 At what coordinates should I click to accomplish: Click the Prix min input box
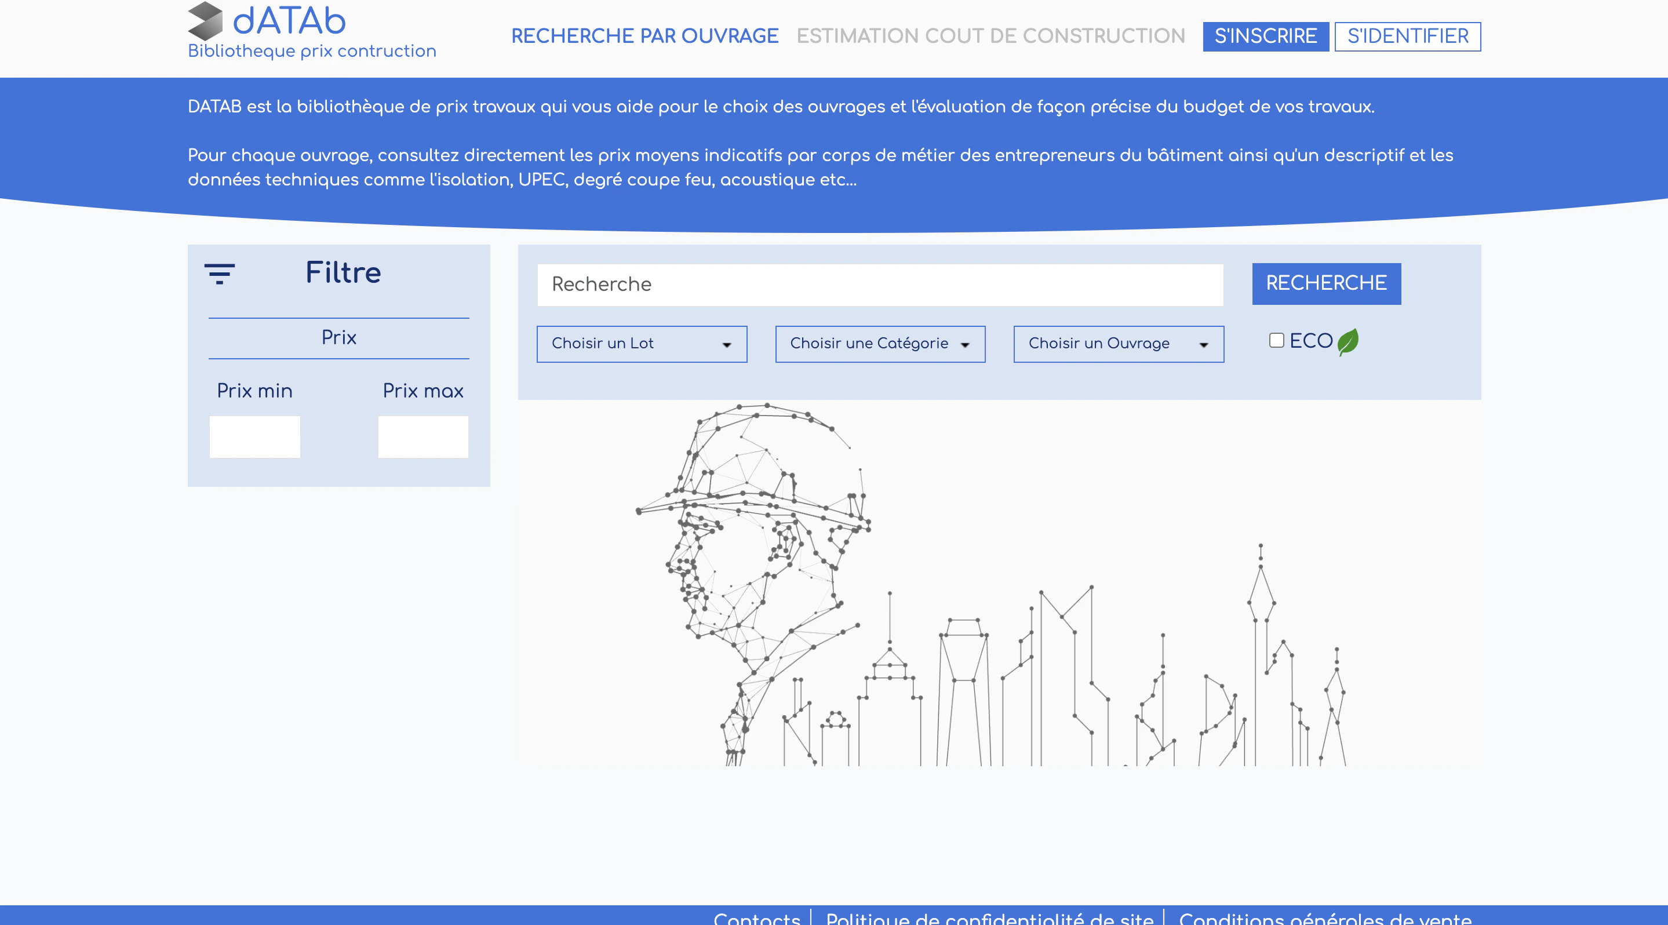[254, 437]
